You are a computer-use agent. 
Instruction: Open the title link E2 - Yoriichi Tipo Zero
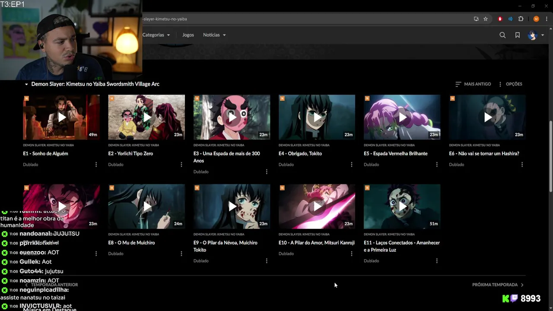pos(130,154)
